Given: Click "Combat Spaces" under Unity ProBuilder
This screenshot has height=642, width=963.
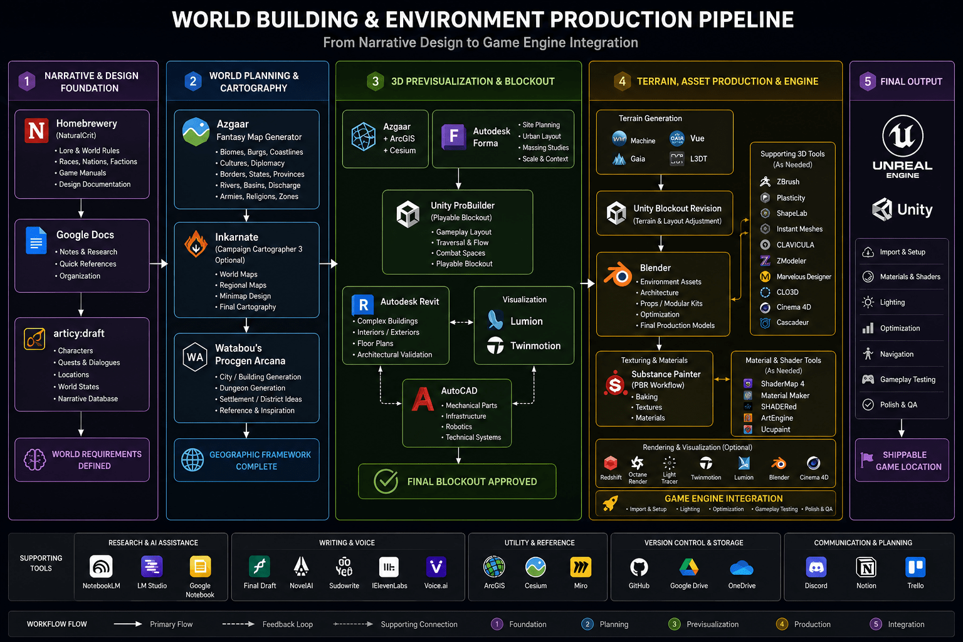Looking at the screenshot, I should coord(460,253).
